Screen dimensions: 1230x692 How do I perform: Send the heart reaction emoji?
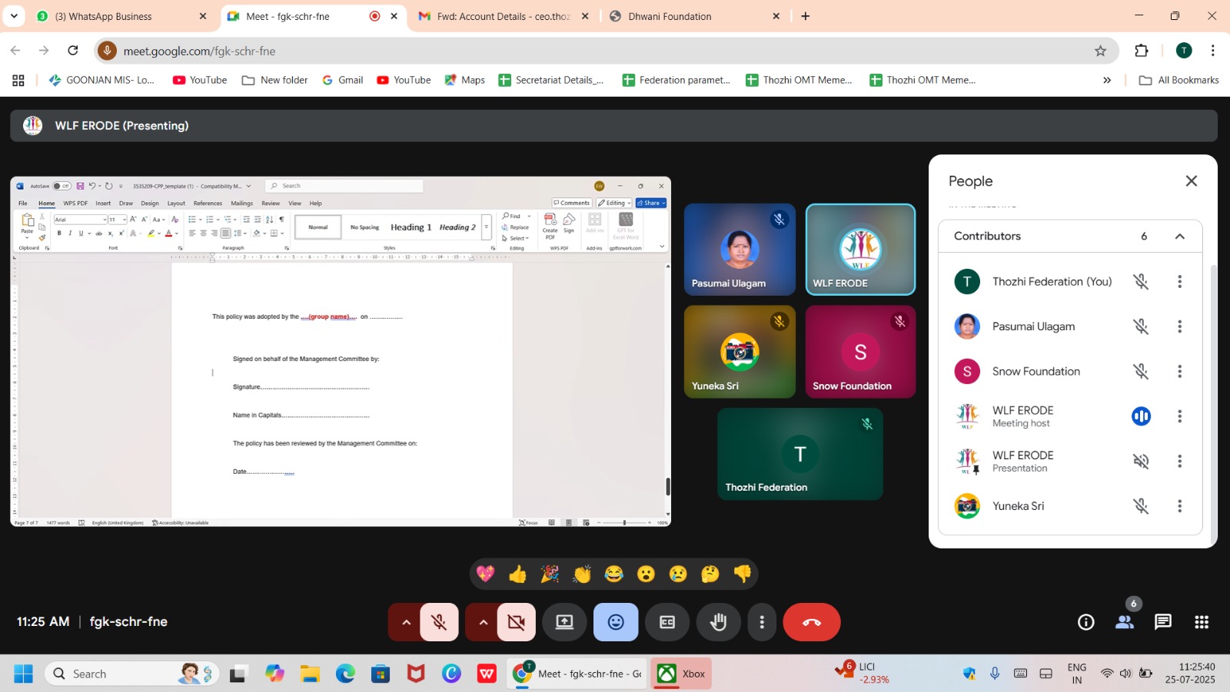tap(485, 574)
